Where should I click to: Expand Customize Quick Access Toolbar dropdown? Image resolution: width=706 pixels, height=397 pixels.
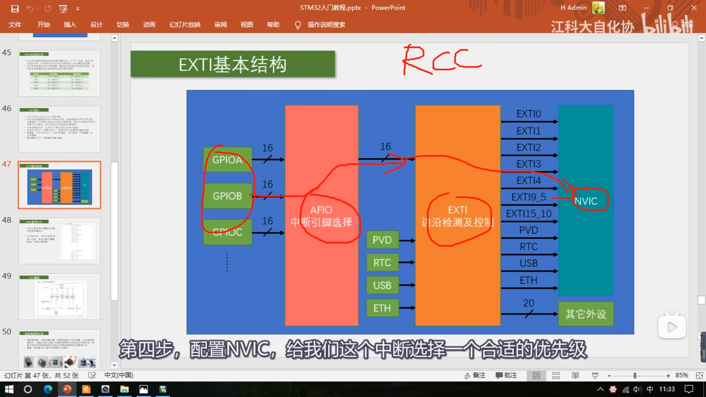point(78,9)
